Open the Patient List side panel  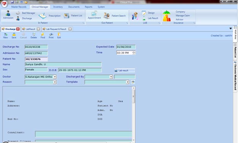235,51
